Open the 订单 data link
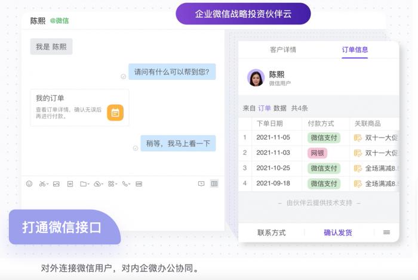Image resolution: width=418 pixels, height=280 pixels. pos(265,108)
